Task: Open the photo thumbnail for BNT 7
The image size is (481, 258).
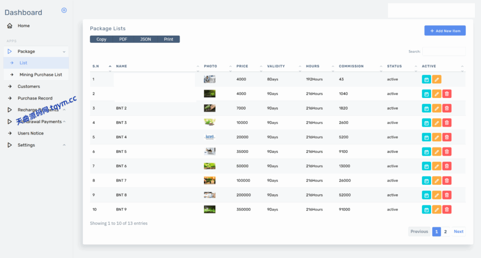Action: click(209, 181)
